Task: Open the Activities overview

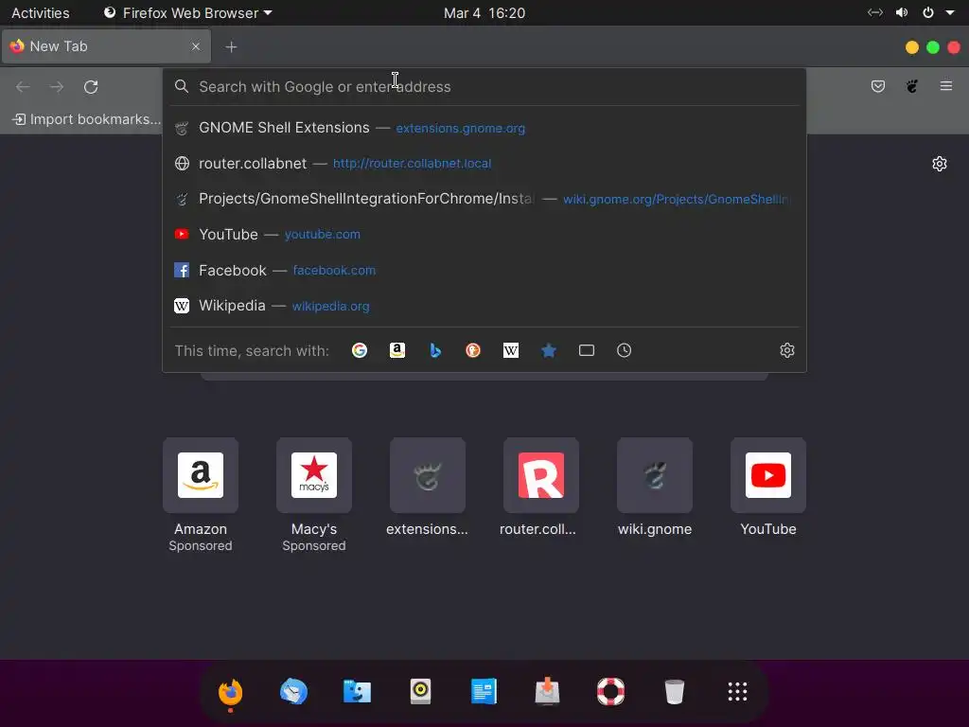Action: point(41,13)
